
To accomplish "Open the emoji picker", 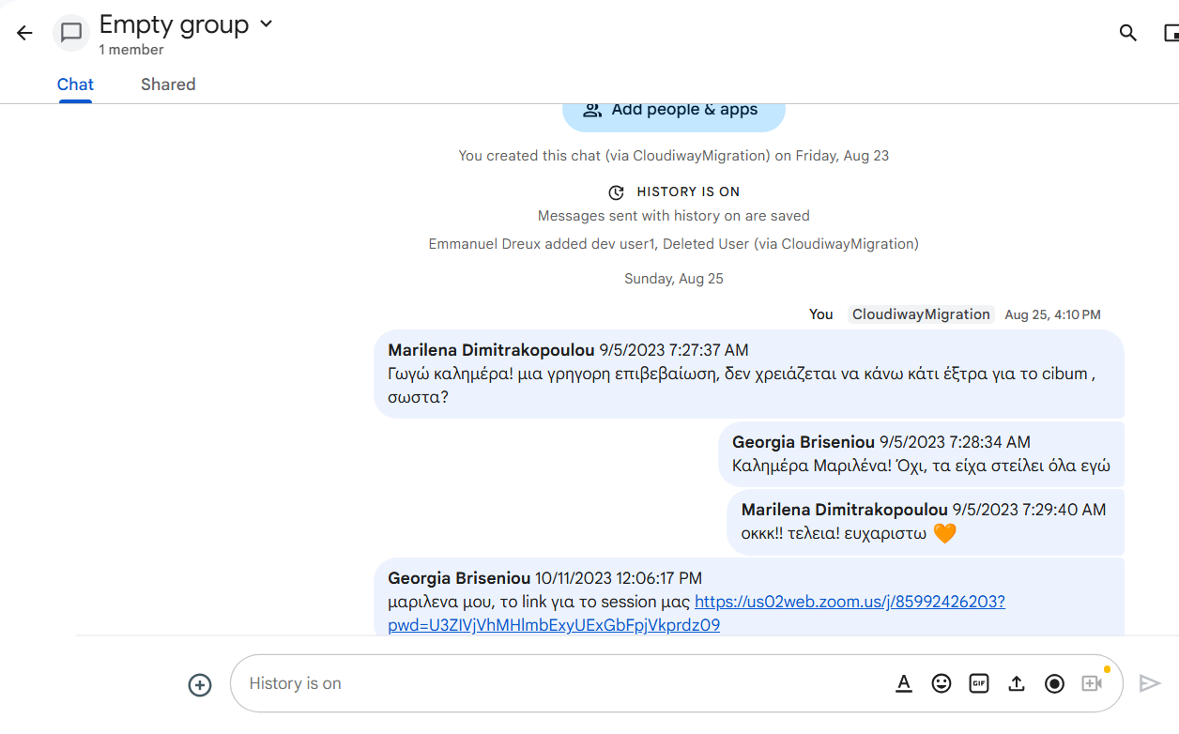I will tap(942, 683).
